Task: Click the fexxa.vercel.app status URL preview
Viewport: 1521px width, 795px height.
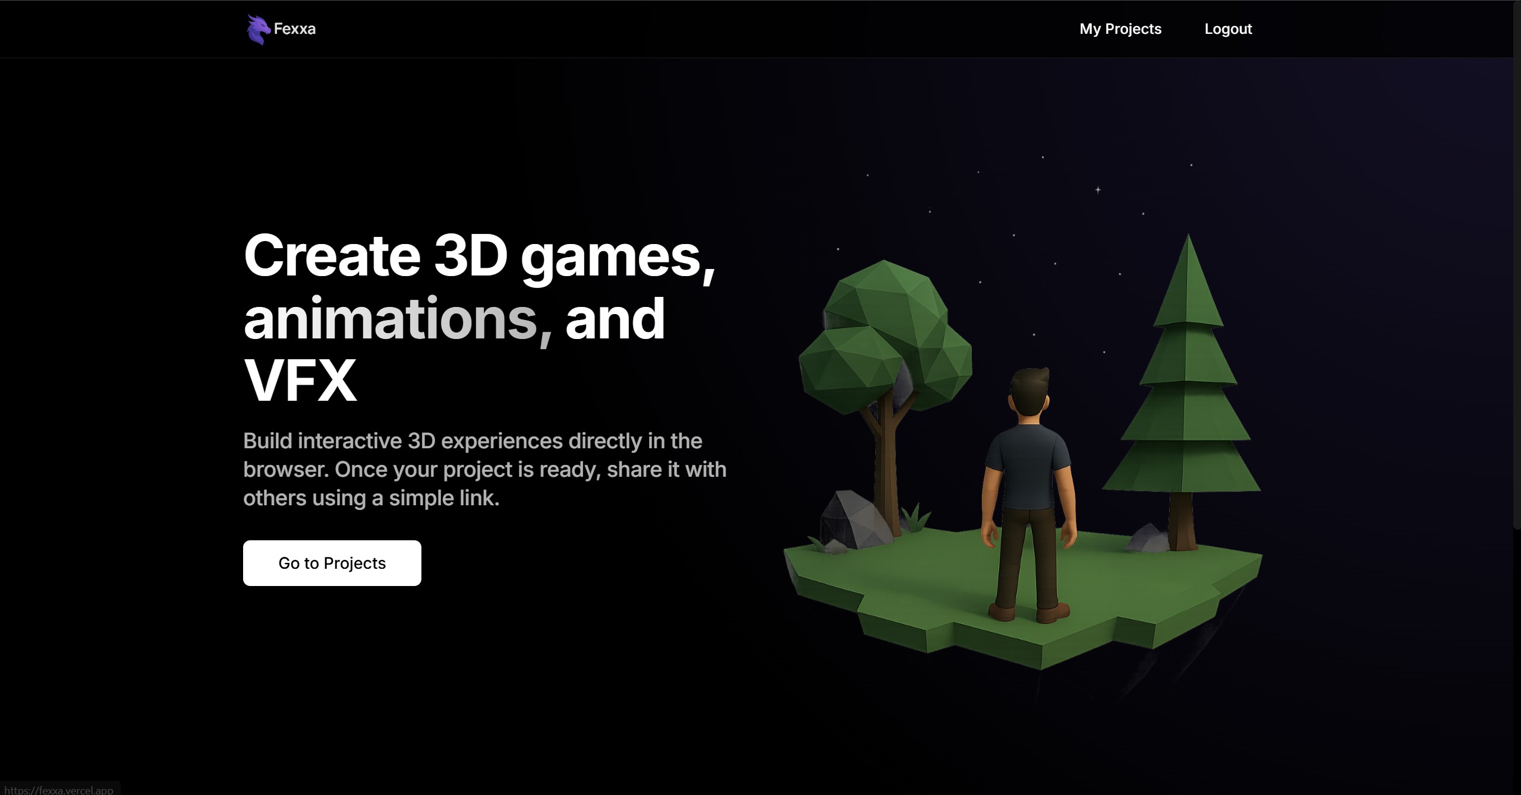Action: pos(59,790)
